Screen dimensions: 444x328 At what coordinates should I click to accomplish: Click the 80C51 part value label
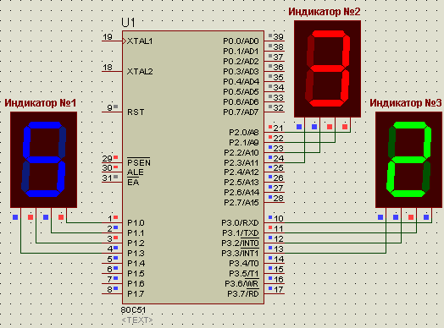pyautogui.click(x=133, y=310)
